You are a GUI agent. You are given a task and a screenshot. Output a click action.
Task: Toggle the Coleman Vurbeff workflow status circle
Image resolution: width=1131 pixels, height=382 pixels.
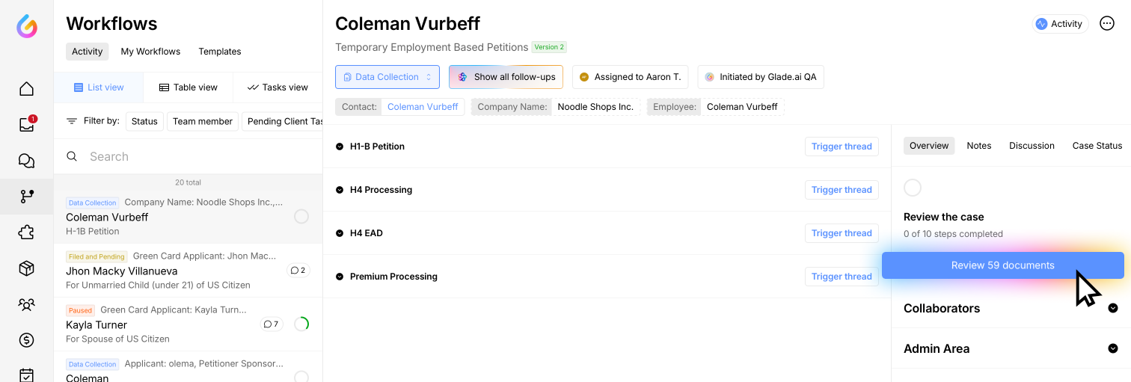click(301, 217)
